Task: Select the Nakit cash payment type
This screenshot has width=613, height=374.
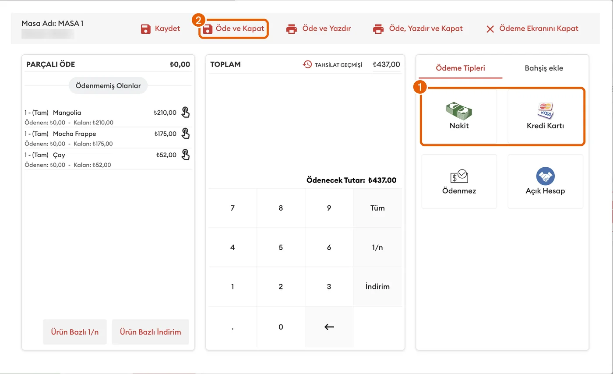Action: (x=459, y=116)
